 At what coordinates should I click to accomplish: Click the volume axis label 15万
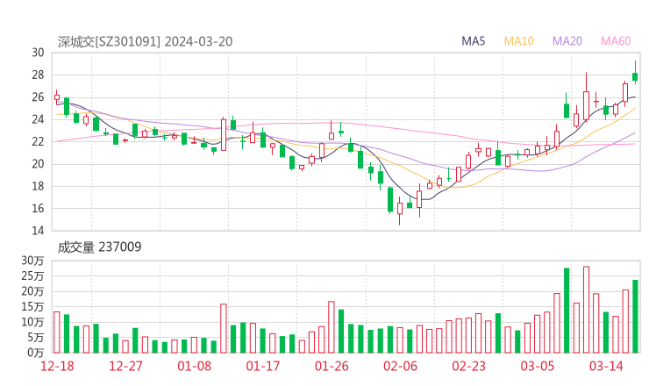(32, 307)
